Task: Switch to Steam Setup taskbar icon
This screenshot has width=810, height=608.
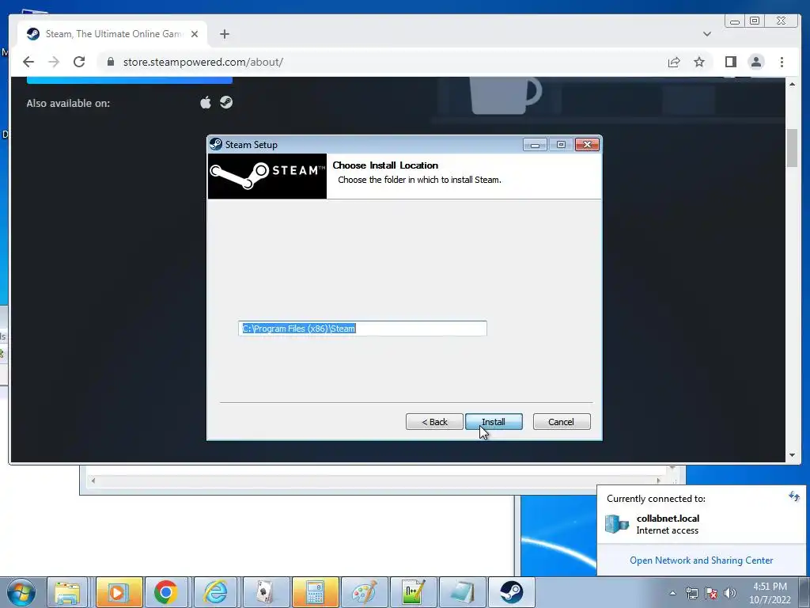Action: click(512, 592)
